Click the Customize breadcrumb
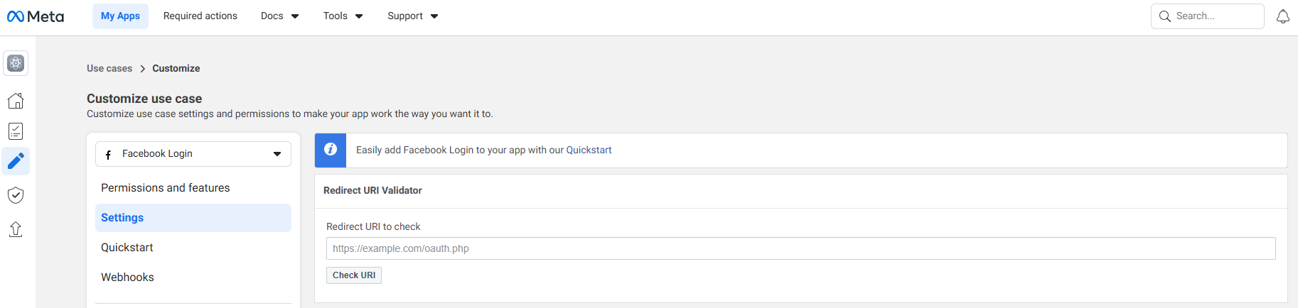Screen dimensions: 1298x308 click(176, 68)
